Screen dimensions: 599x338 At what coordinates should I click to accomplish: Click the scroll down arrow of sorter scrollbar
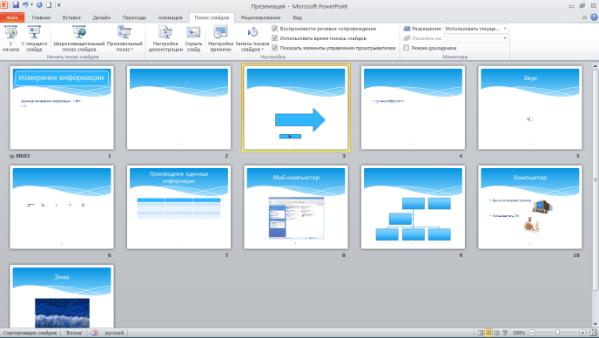coord(595,324)
